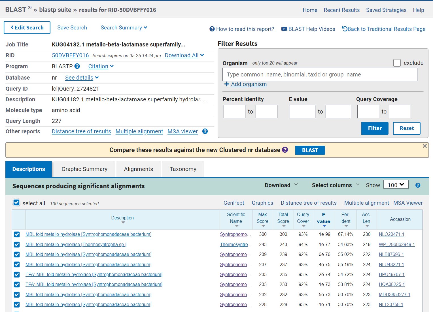Click the Add organism link

click(x=249, y=84)
